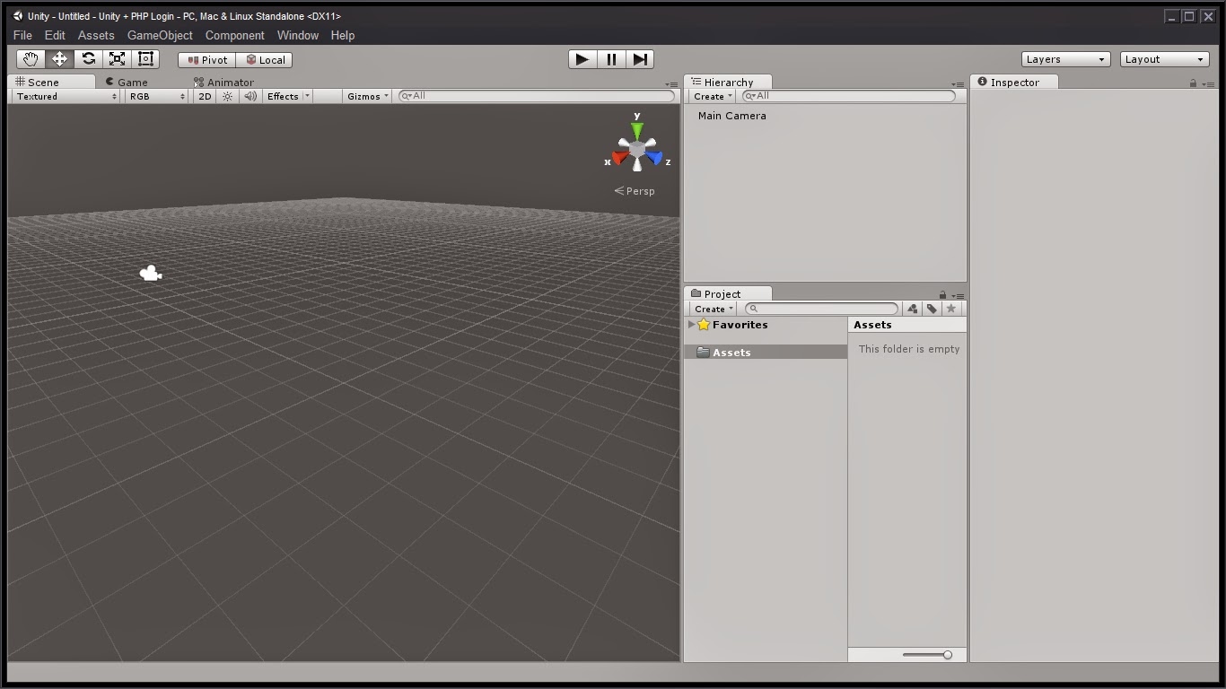Expand the Favorites section
The height and width of the screenshot is (689, 1226).
(x=691, y=325)
